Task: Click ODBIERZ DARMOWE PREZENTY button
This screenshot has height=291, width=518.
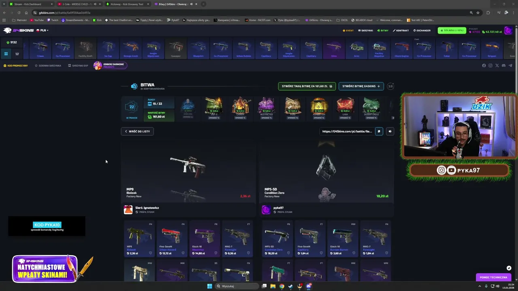Action: pos(110,65)
